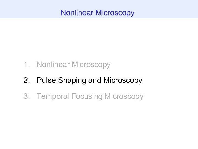Image resolution: width=198 pixels, height=149 pixels.
Task: Click the list number "1."
Action: click(27, 65)
